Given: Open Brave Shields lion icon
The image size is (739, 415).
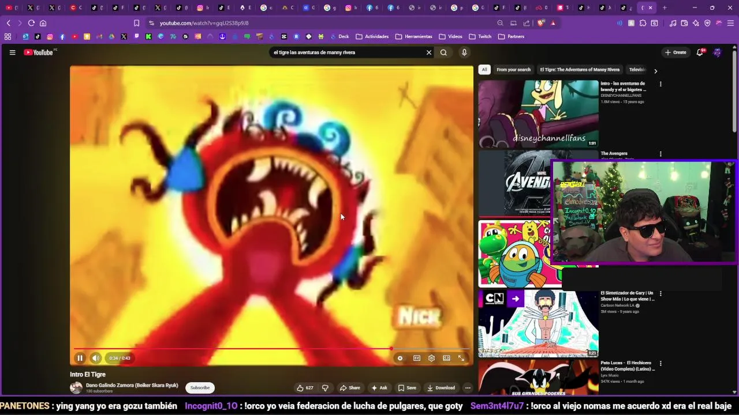Looking at the screenshot, I should tap(541, 23).
